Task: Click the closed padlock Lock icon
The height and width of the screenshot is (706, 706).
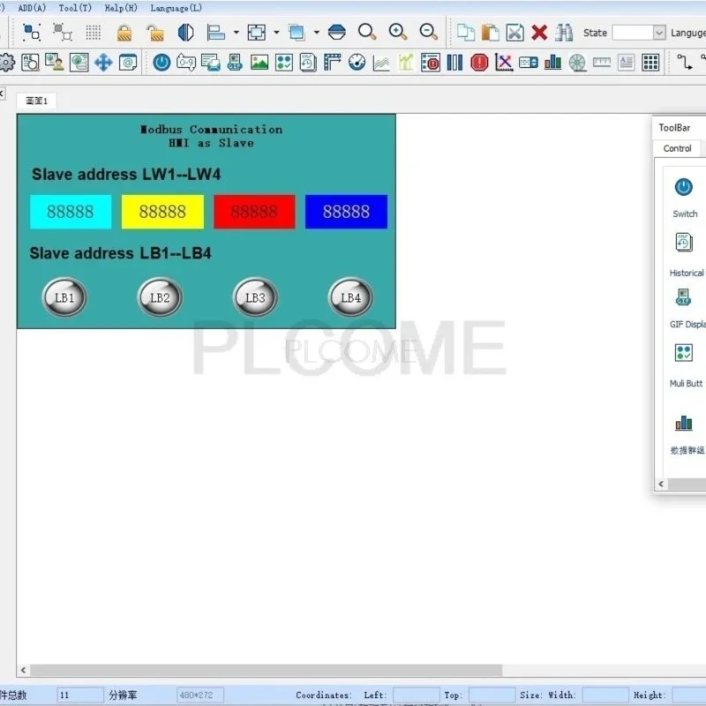Action: coord(124,33)
